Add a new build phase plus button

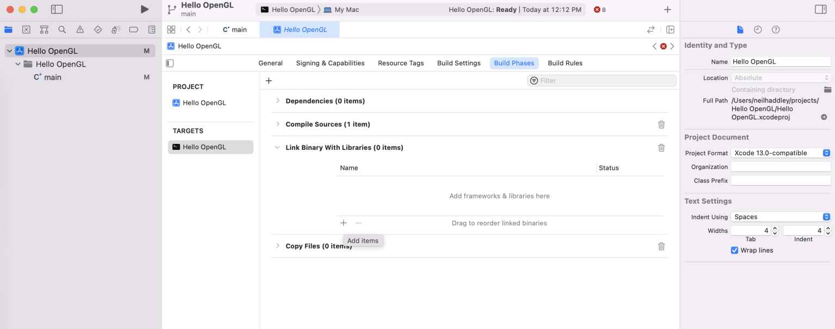[269, 81]
